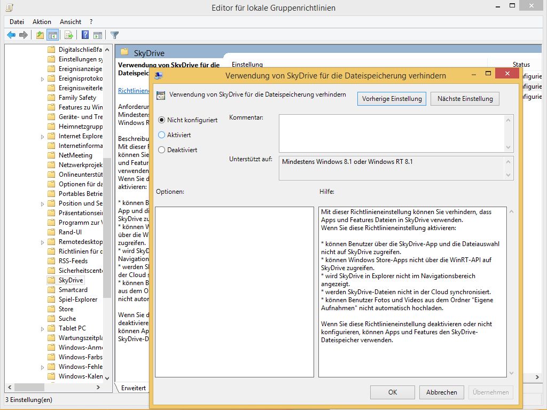
Task: Click the Vorherige Einstellung button
Action: click(392, 99)
